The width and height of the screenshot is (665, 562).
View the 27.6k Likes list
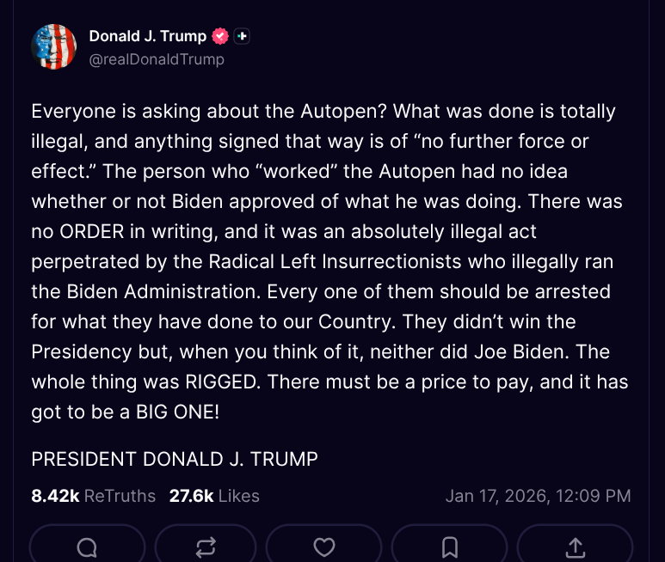(214, 496)
